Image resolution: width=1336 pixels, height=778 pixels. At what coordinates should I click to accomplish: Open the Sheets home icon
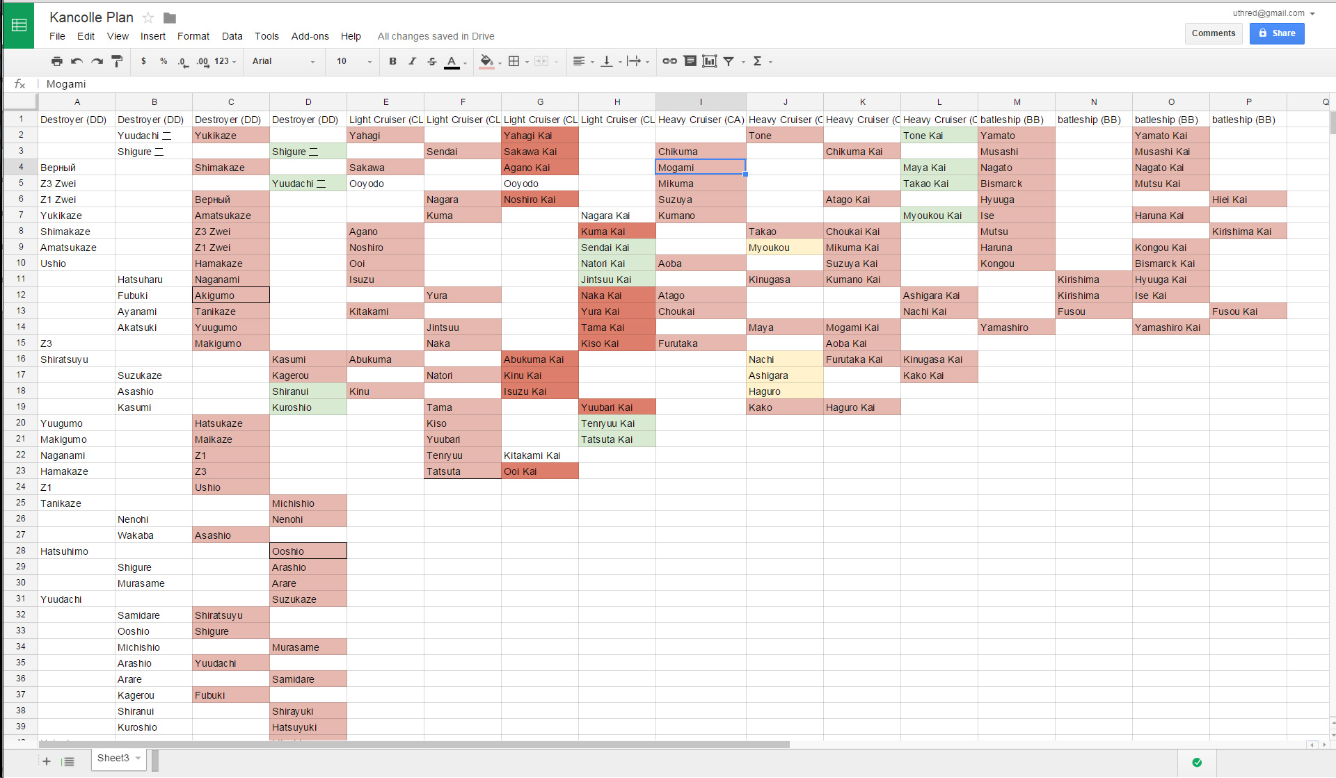19,25
